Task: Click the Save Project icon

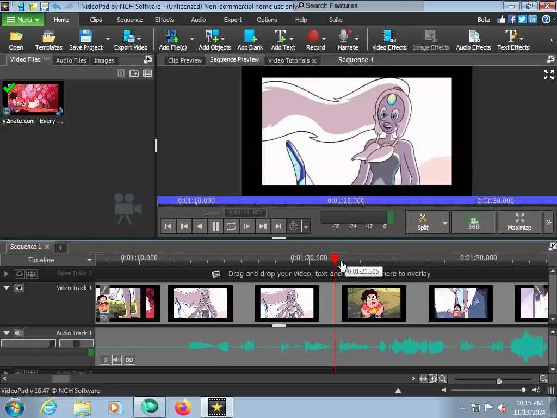Action: (85, 40)
